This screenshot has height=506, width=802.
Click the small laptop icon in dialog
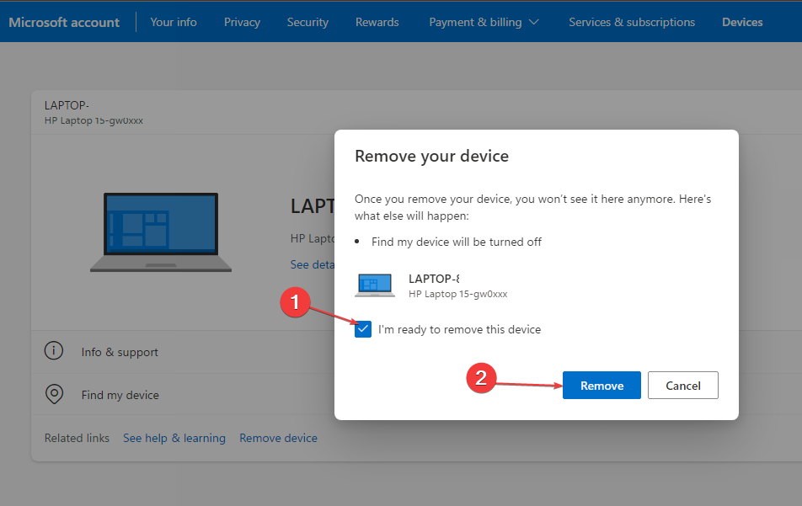[x=375, y=285]
